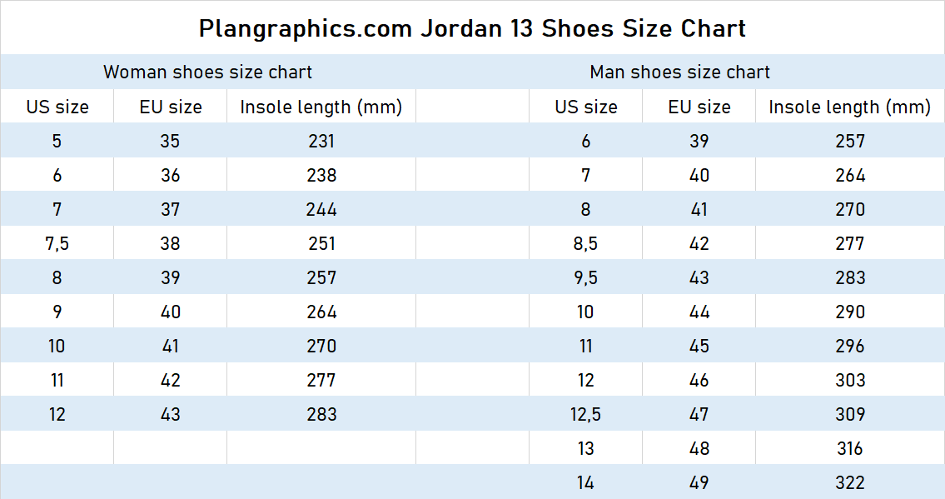Screen dimensions: 945x499
Task: Click the man insole length 316 cell
Action: click(850, 448)
